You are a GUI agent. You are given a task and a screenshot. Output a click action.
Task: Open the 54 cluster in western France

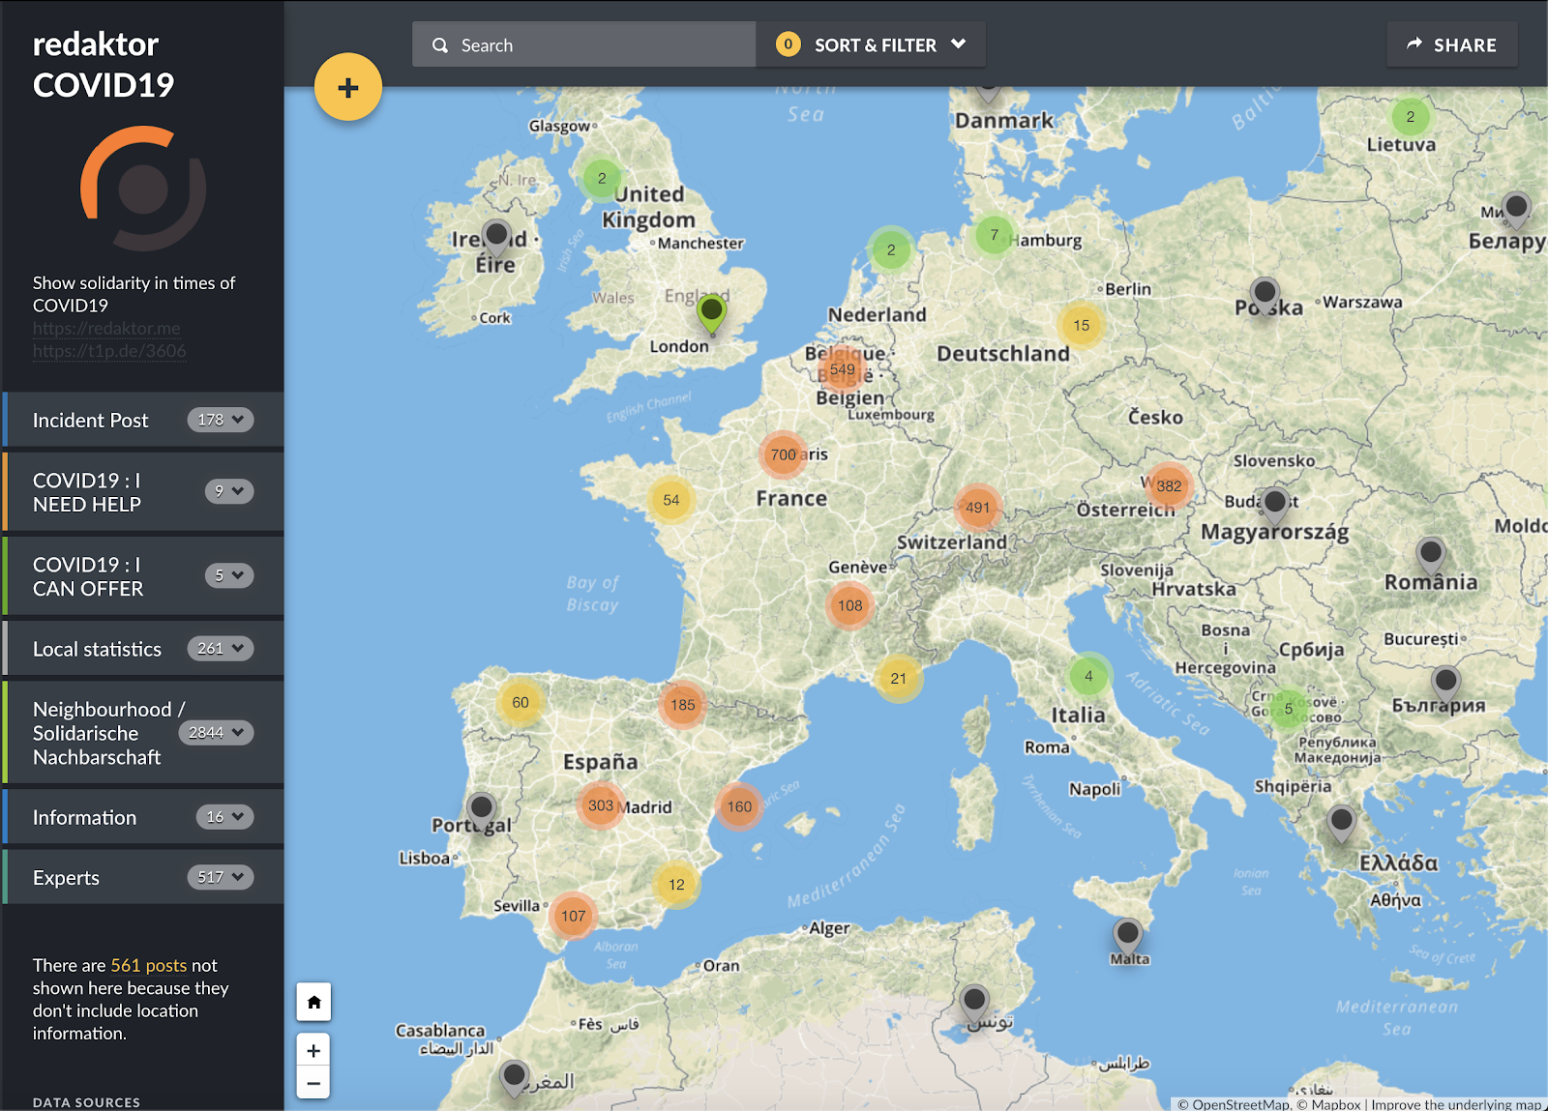[x=671, y=500]
